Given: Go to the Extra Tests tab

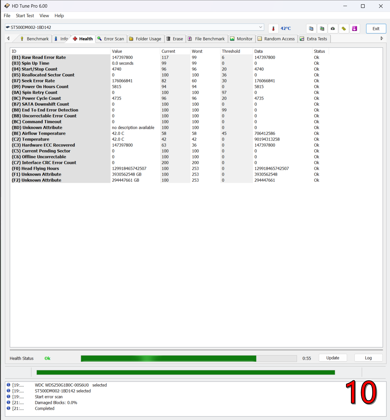Looking at the screenshot, I should [314, 39].
